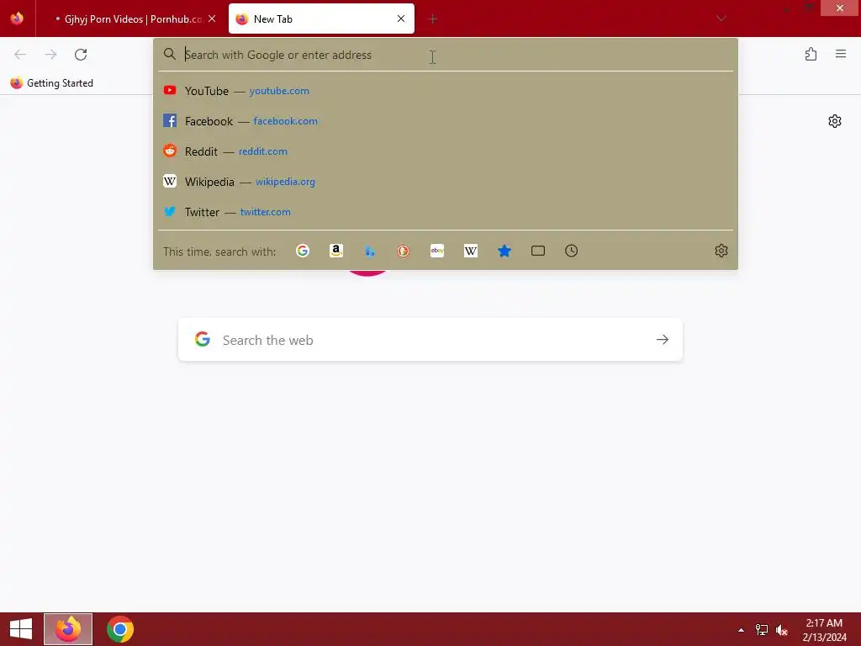Viewport: 861px width, 646px height.
Task: Open new tab page personalize gear
Action: coord(835,121)
